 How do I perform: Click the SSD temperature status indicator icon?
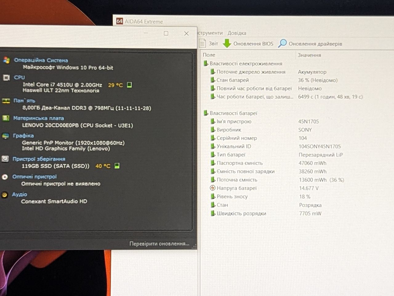117,166
